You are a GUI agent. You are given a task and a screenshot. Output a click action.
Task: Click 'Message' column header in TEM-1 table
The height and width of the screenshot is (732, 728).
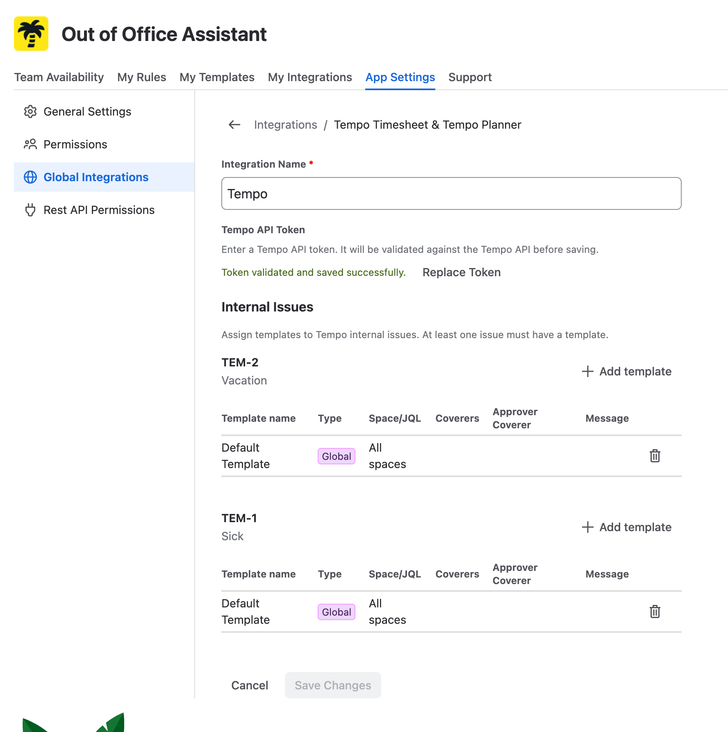coord(607,574)
